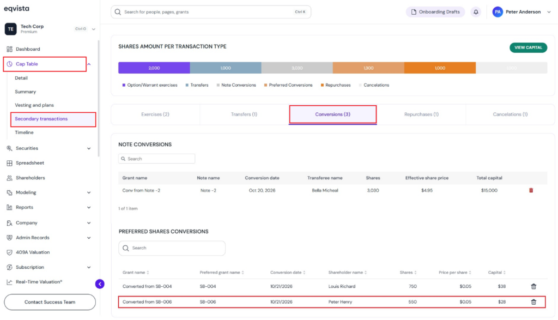Click the Cap Table clock icon
Screen dimensions: 558x320
coord(10,64)
